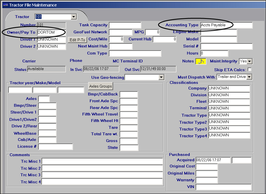266x194 pixels.
Task: Click the Total Tare wt. field
Action: pos(129,134)
